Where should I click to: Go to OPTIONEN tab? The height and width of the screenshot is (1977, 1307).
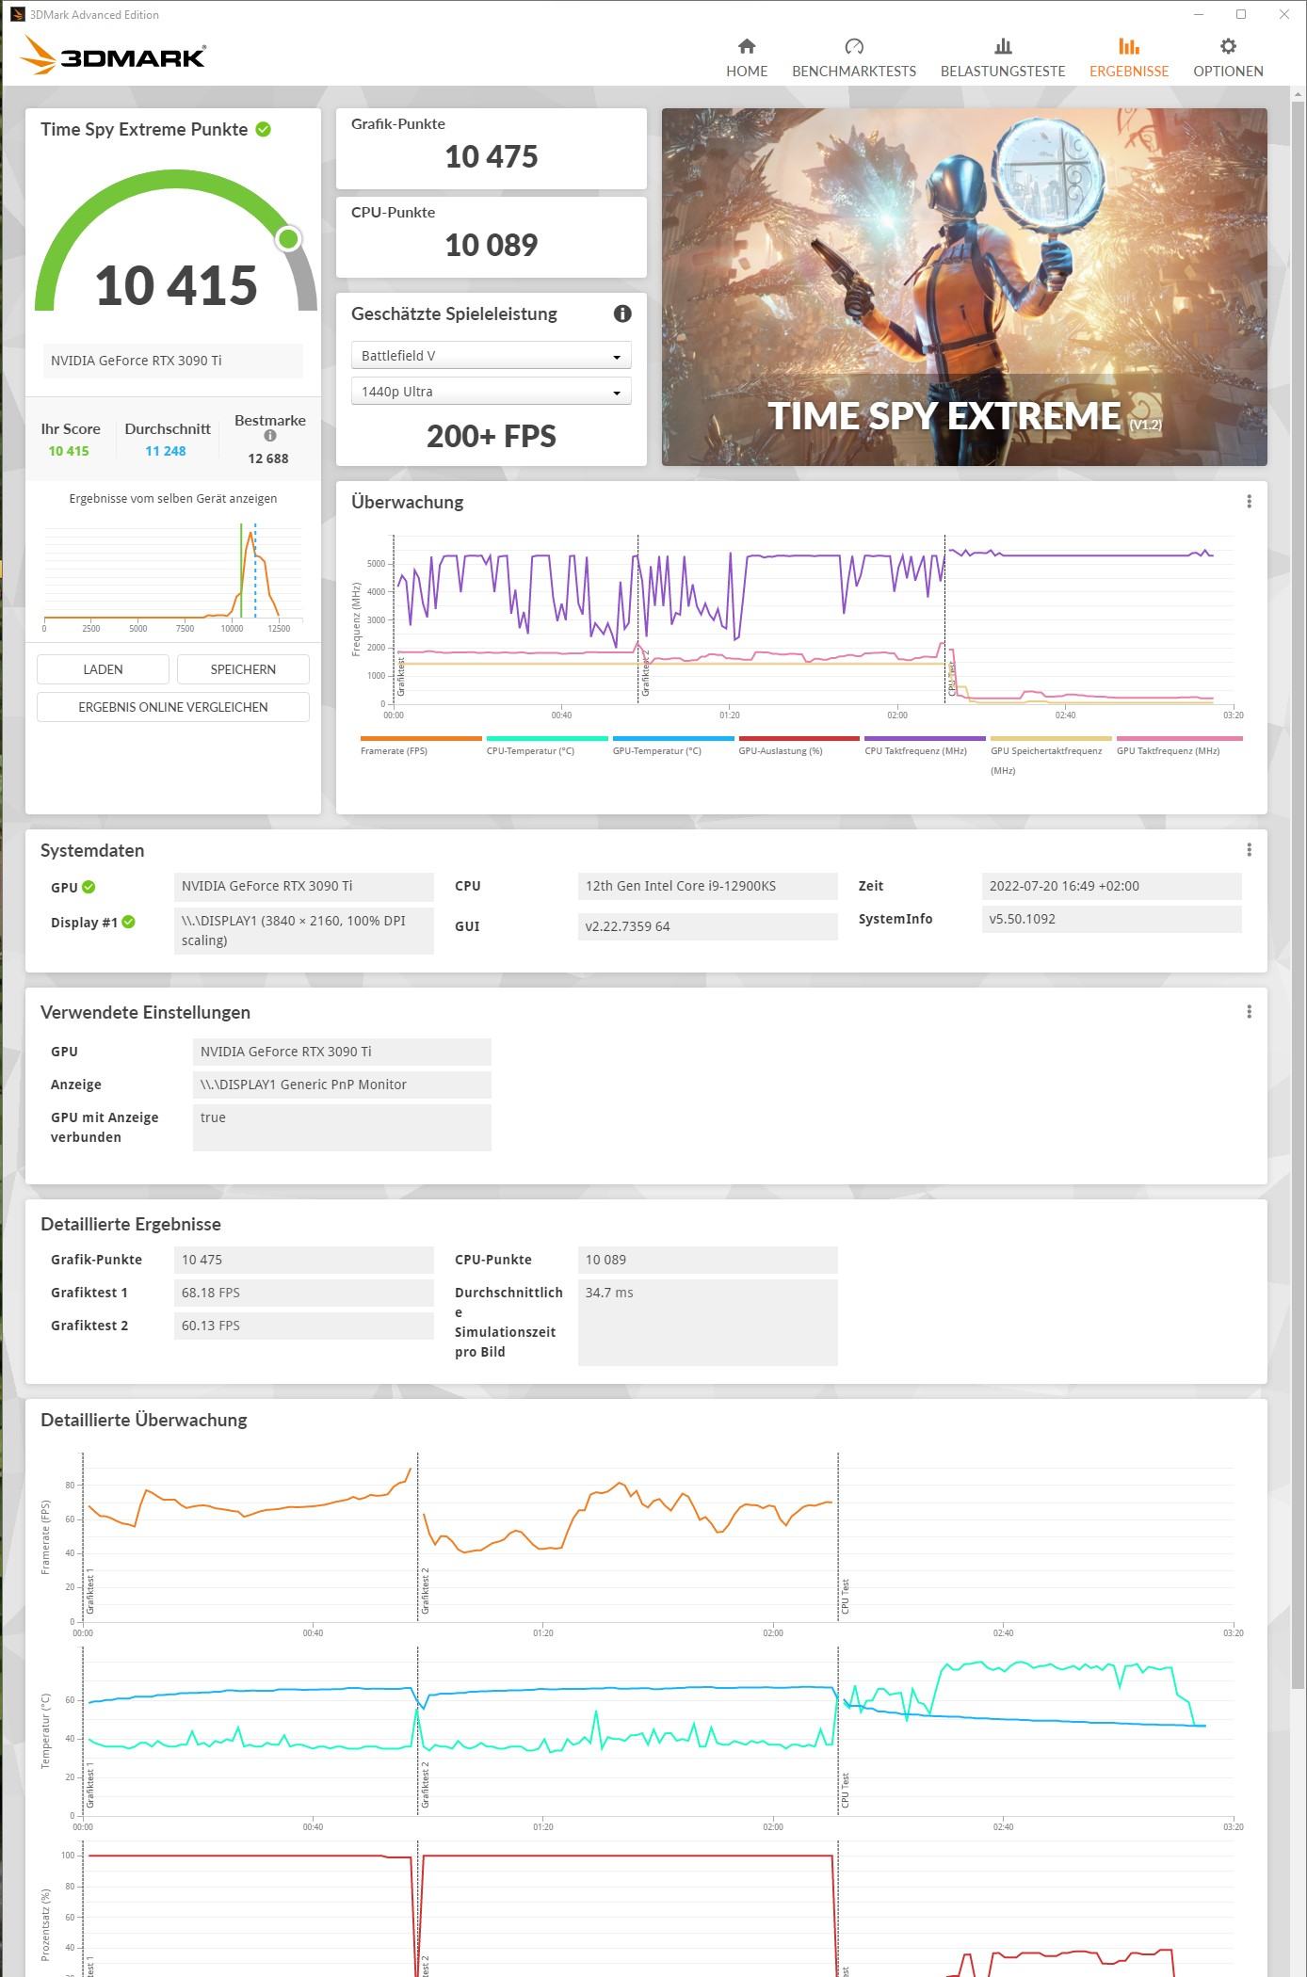(x=1228, y=58)
